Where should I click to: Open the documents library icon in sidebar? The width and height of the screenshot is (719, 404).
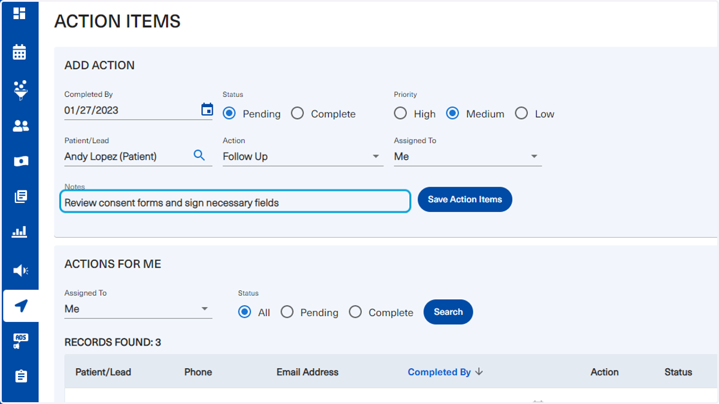pos(20,196)
